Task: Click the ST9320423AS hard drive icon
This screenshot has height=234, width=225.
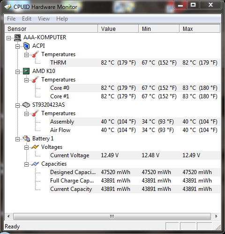Action: (x=26, y=105)
